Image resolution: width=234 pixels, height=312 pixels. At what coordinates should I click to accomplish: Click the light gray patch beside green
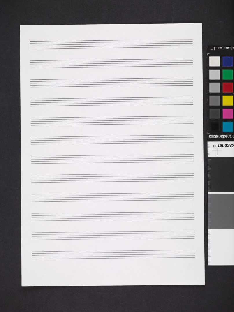pyautogui.click(x=215, y=75)
